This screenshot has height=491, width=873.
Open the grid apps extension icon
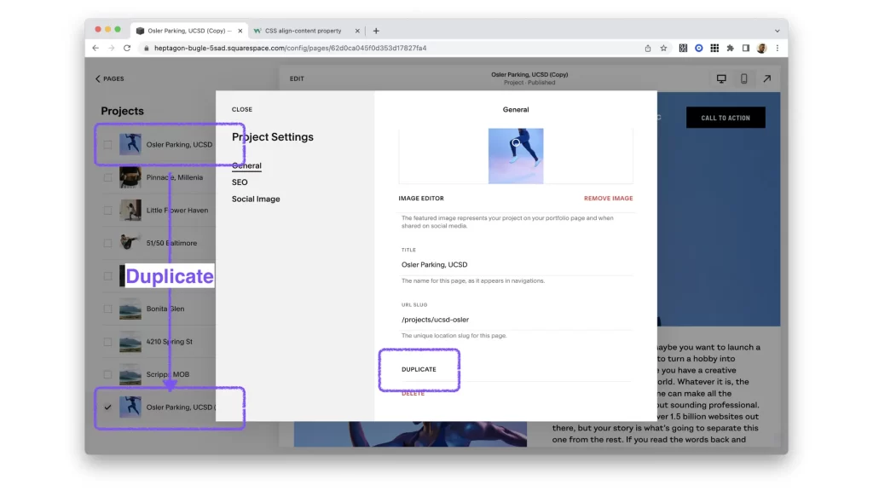[x=714, y=48]
